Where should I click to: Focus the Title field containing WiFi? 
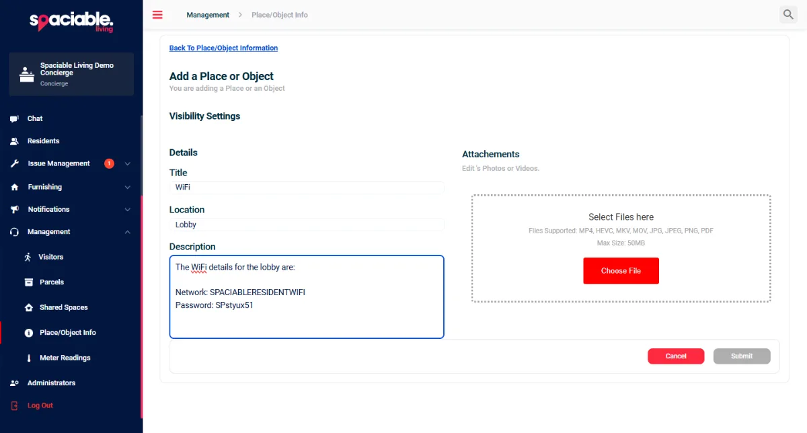coord(307,188)
